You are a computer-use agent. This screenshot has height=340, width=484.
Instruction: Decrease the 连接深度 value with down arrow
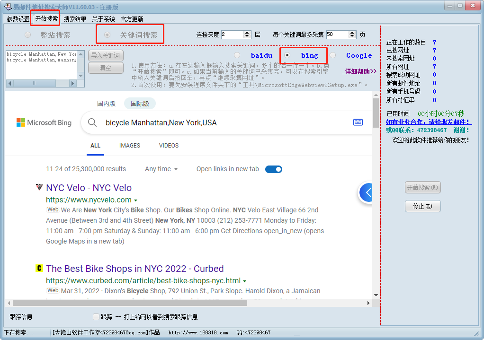pos(247,36)
